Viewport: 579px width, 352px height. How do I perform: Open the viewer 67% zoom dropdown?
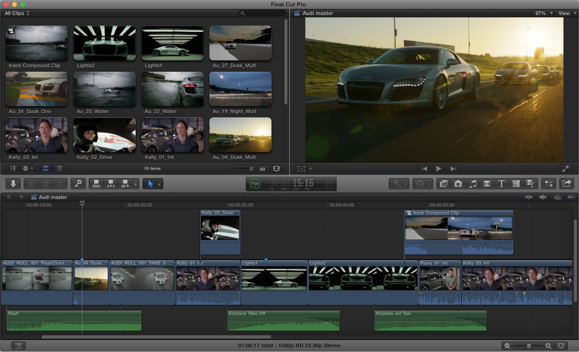(x=543, y=13)
